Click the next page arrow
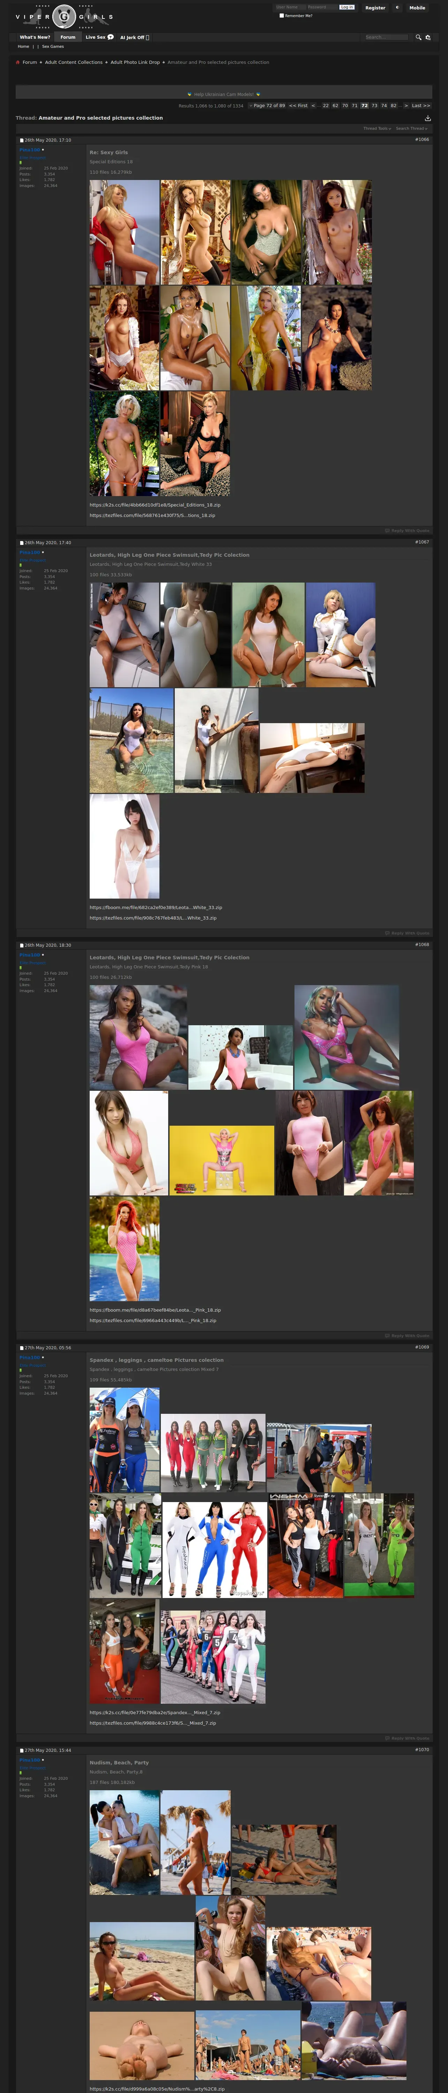448x2093 pixels. [x=406, y=106]
